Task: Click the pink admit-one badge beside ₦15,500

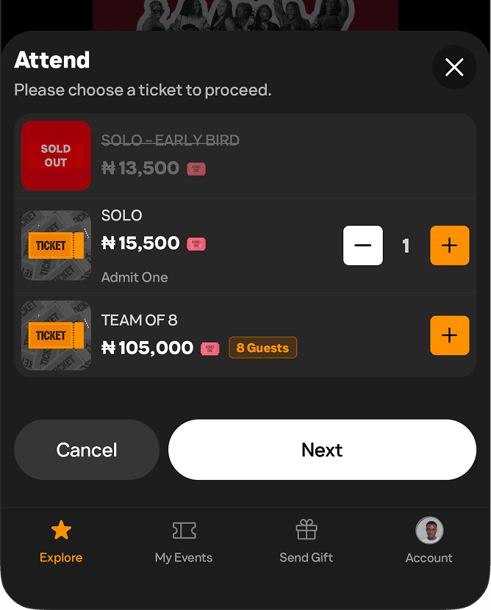Action: pos(195,243)
